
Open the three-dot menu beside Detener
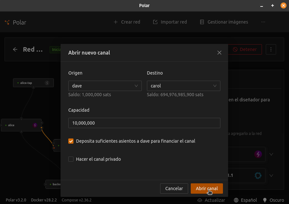click(x=271, y=49)
